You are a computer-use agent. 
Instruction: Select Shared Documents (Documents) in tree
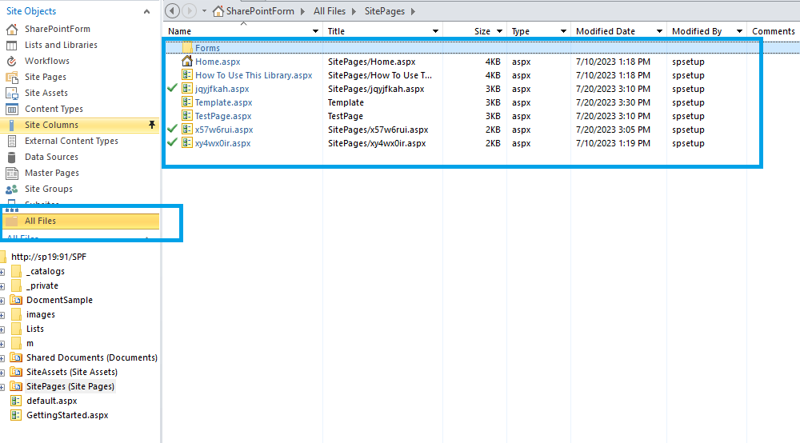pos(92,358)
